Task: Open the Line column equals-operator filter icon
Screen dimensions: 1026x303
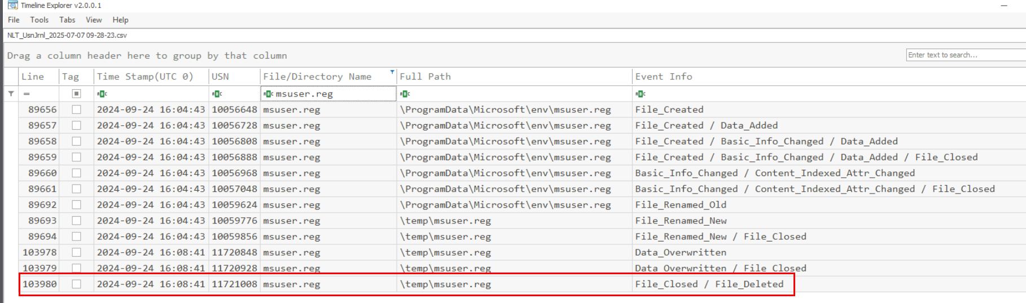Action: coord(27,94)
